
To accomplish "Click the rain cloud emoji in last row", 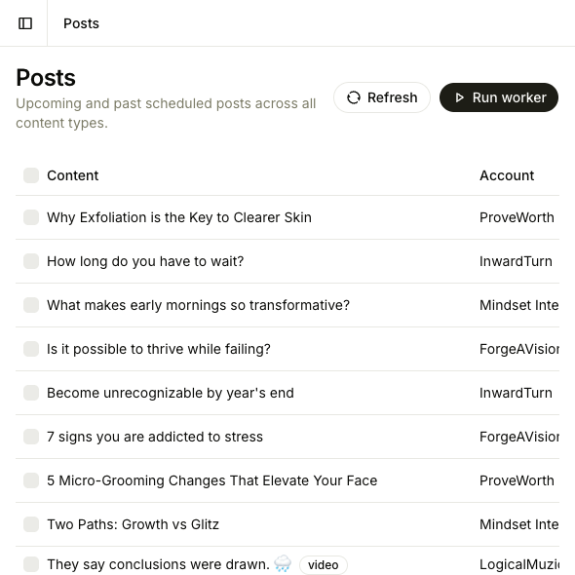I will click(x=283, y=564).
